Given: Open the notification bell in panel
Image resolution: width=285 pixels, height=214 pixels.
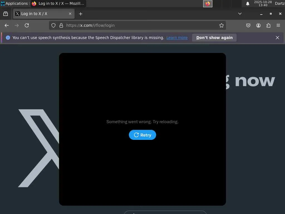Looking at the screenshot, I should pos(247,4).
